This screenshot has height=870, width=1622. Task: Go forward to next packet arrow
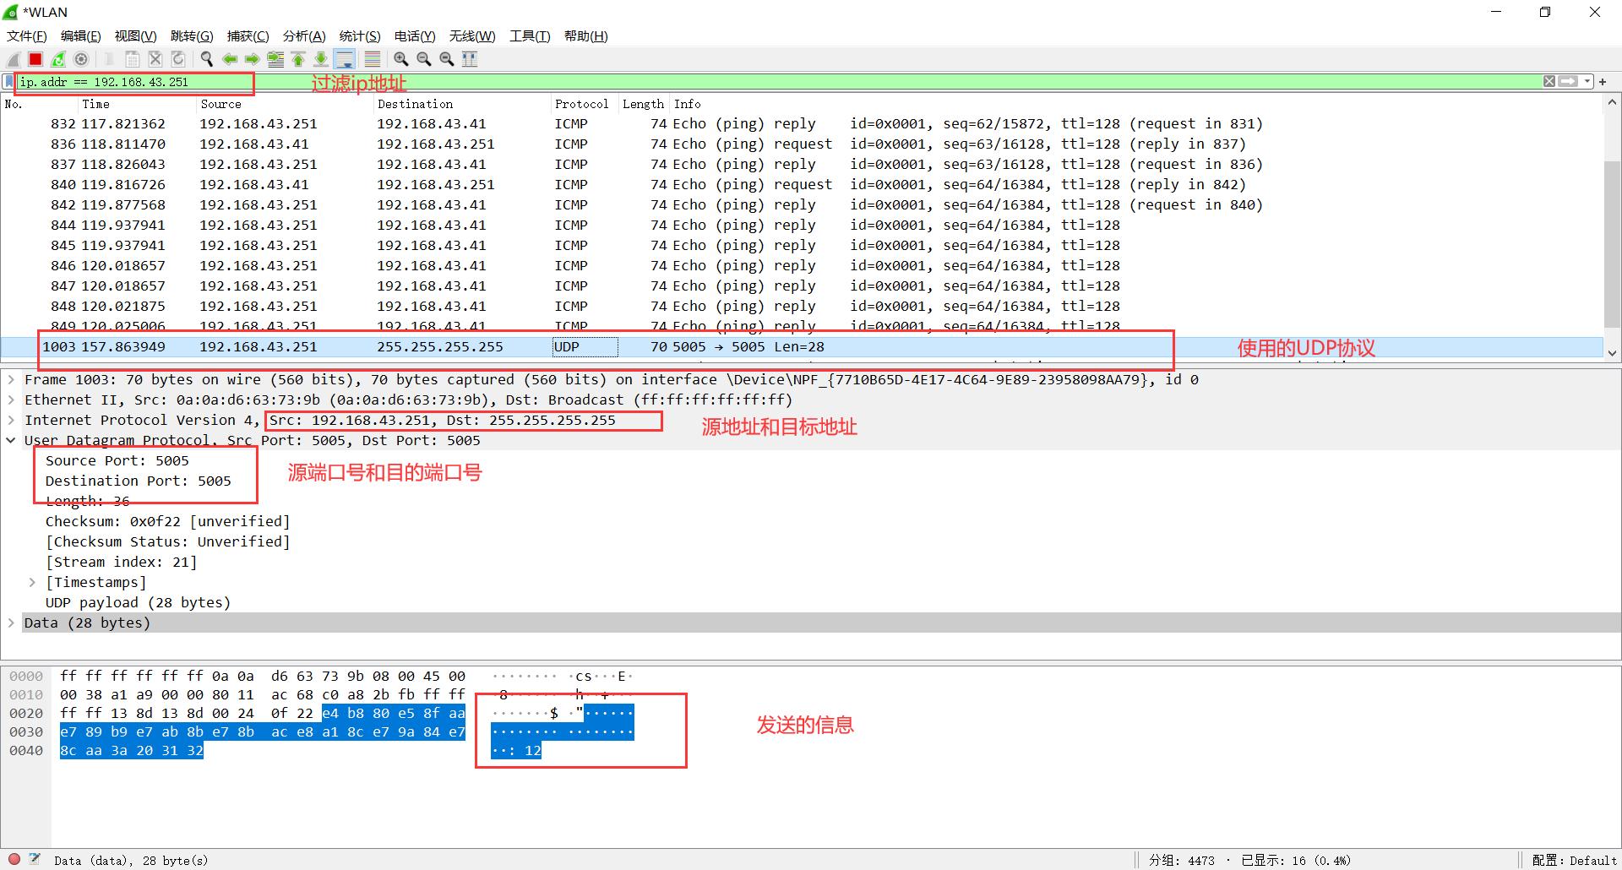(x=252, y=59)
